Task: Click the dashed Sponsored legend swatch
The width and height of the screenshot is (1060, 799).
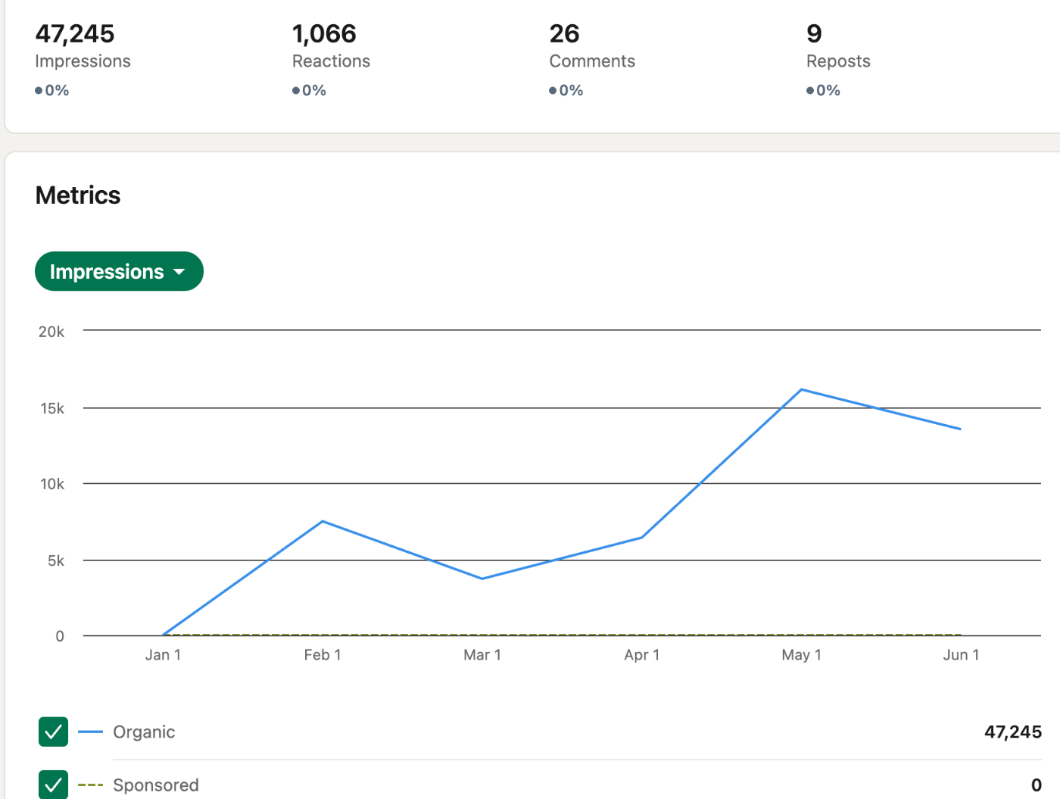Action: click(x=90, y=785)
